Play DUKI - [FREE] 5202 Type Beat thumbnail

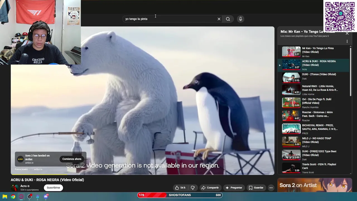[291, 155]
